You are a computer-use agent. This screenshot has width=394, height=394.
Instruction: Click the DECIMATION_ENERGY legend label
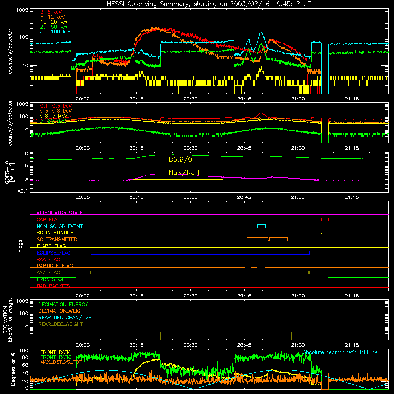tap(63, 304)
